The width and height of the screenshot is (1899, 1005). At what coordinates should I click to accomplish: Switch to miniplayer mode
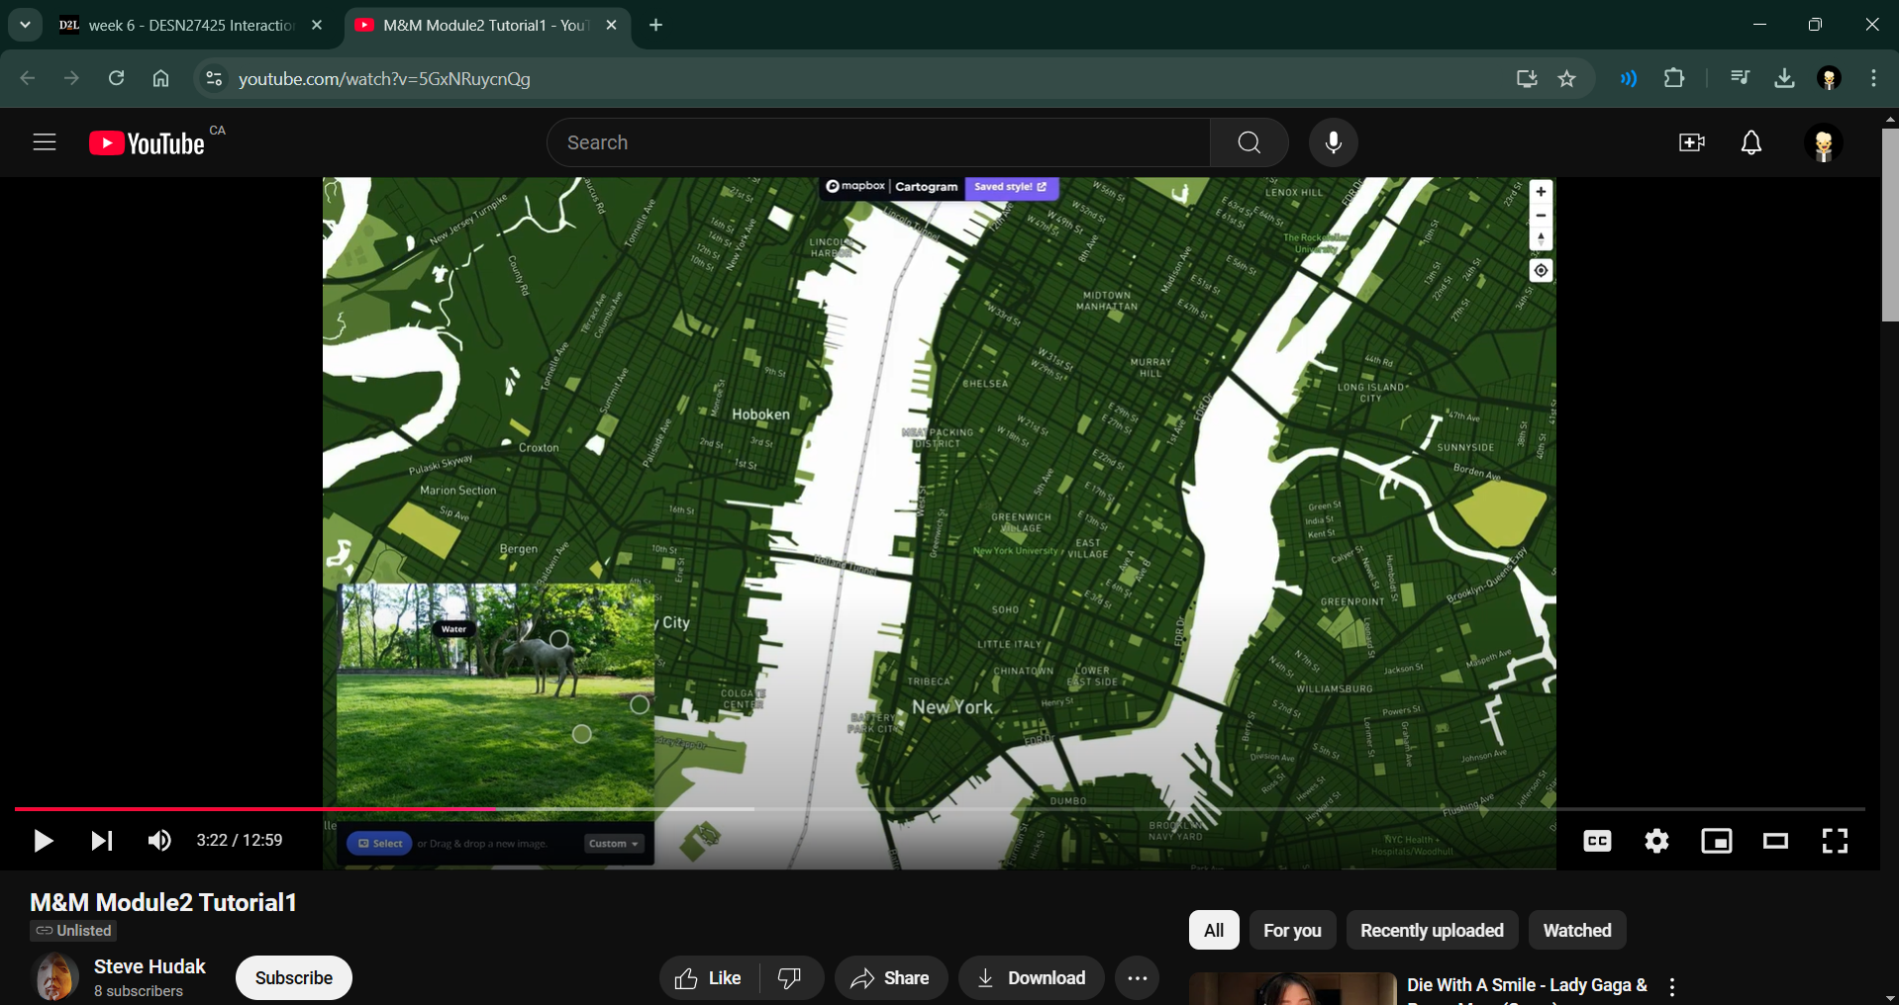tap(1716, 841)
